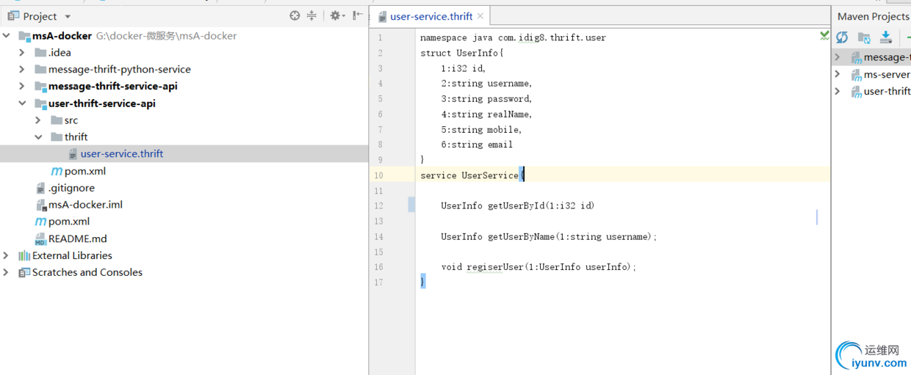Click download sources Maven icon

pos(885,37)
